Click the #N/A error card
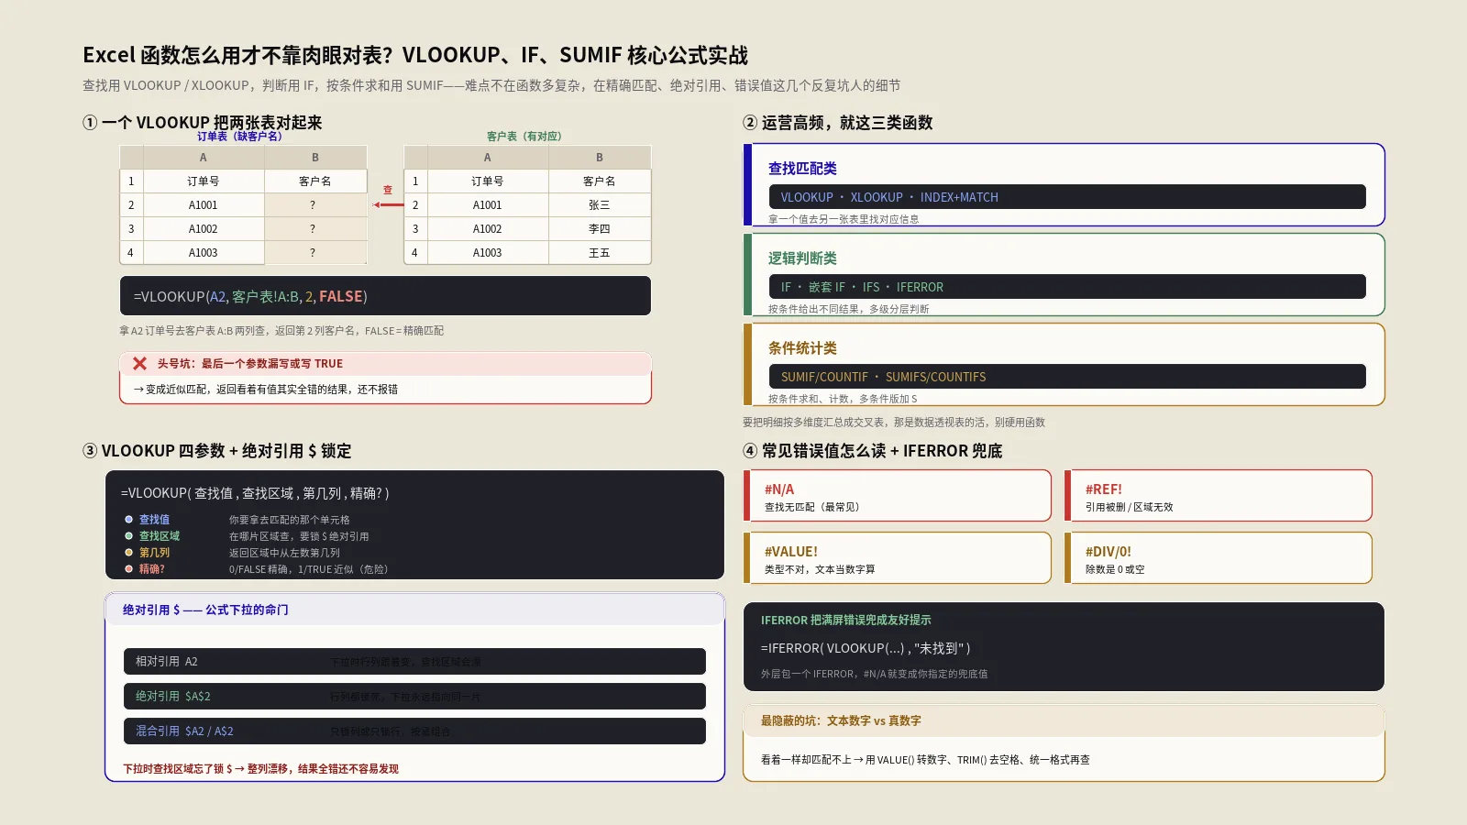 [897, 496]
